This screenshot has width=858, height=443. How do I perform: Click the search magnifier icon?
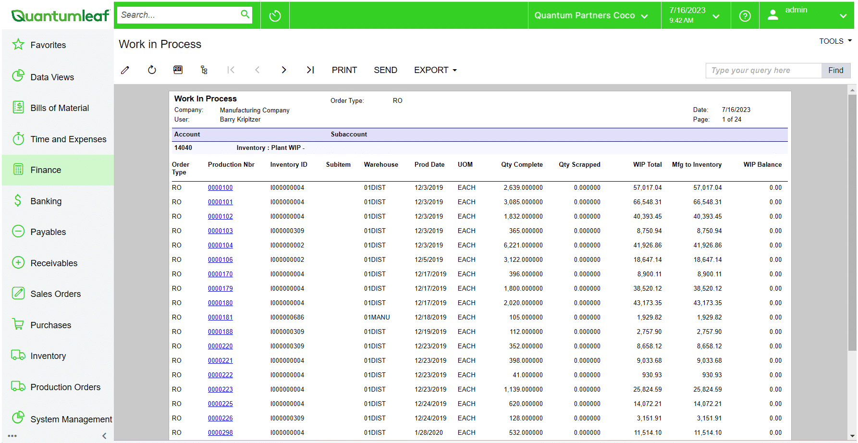coord(245,14)
